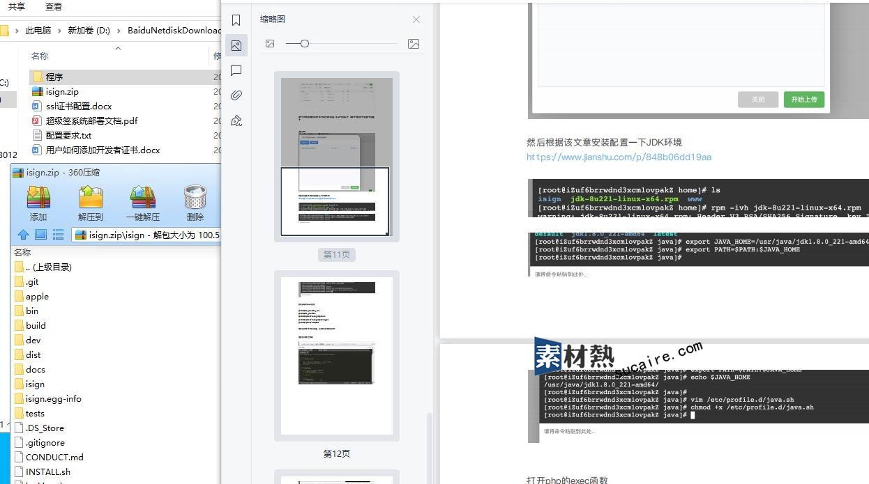Close the 缩略图 thumbnails panel
Screen dimensions: 869x484
point(416,19)
